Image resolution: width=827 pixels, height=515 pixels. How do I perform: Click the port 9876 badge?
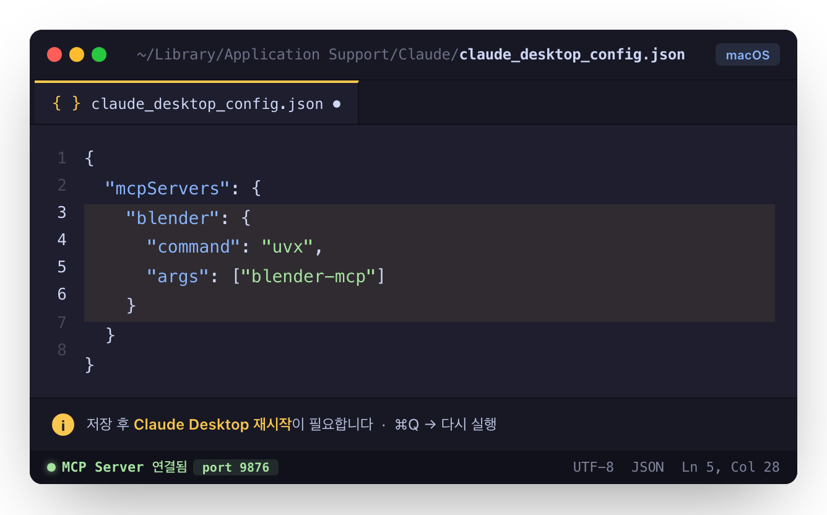click(x=236, y=467)
